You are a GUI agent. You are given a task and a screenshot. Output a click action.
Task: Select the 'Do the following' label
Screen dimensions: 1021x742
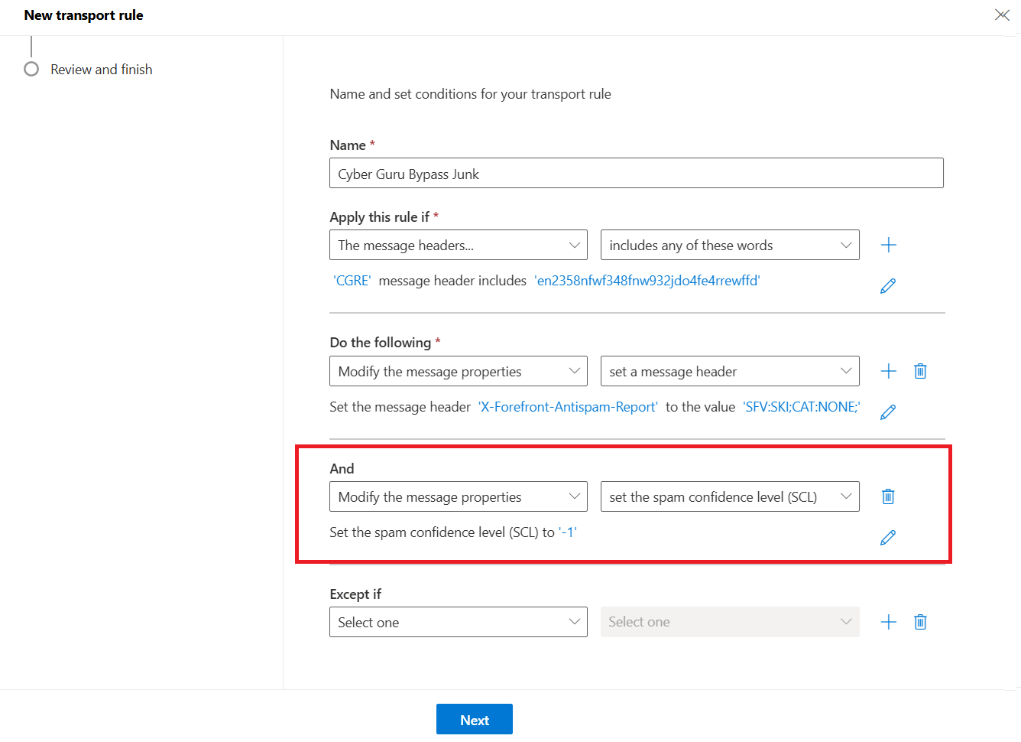click(380, 343)
